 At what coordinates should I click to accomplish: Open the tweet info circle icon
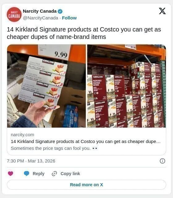pos(162,161)
